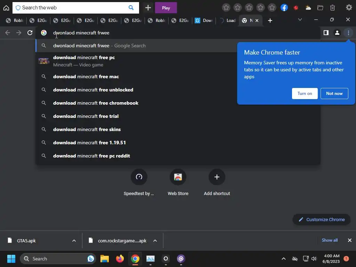Reload the page with refresh icon

[x=30, y=33]
